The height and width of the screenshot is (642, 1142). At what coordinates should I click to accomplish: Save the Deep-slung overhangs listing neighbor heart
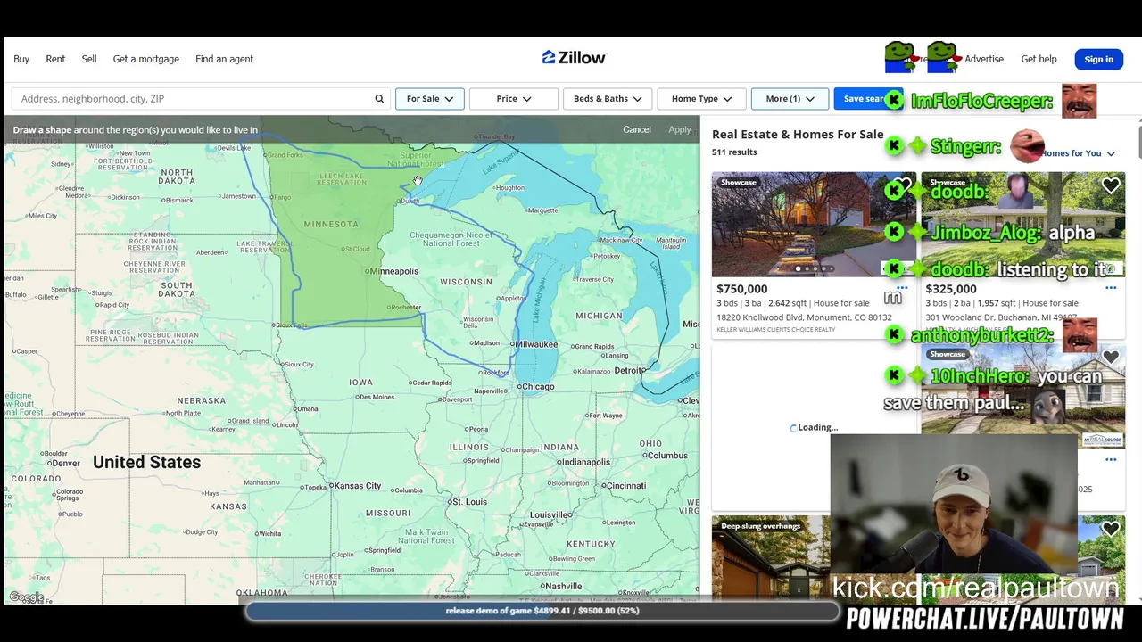click(x=1110, y=529)
